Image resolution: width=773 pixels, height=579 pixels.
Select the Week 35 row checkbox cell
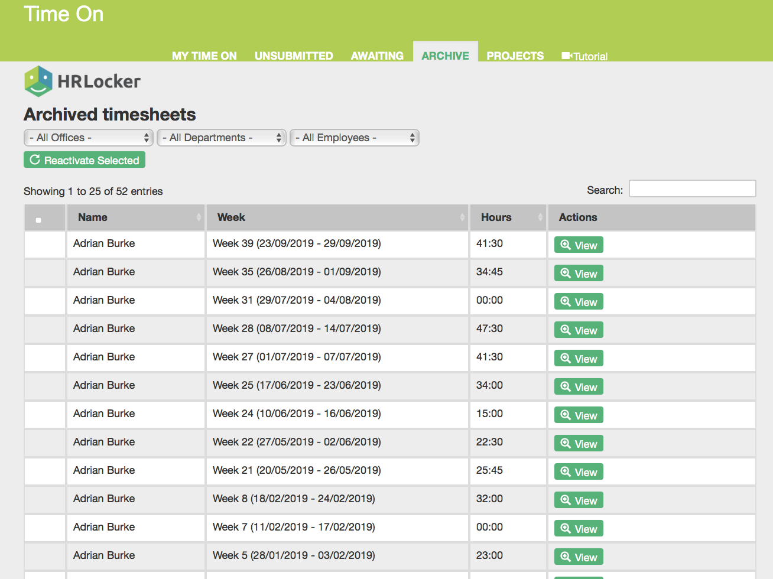(45, 272)
